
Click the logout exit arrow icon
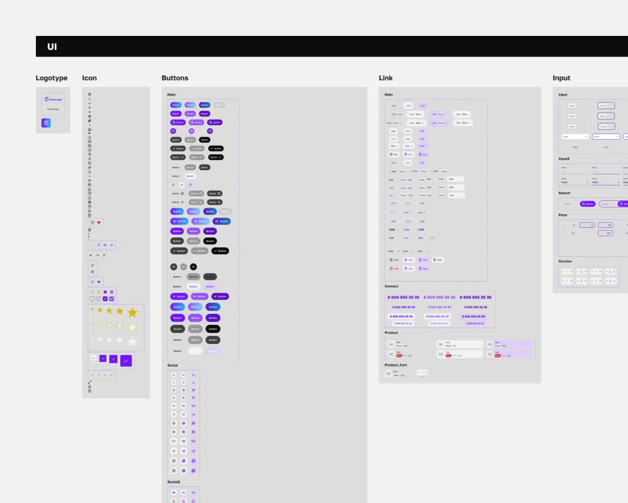(90, 211)
